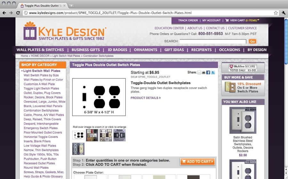
Task: Print the page using the printer icon
Action: coord(204,73)
